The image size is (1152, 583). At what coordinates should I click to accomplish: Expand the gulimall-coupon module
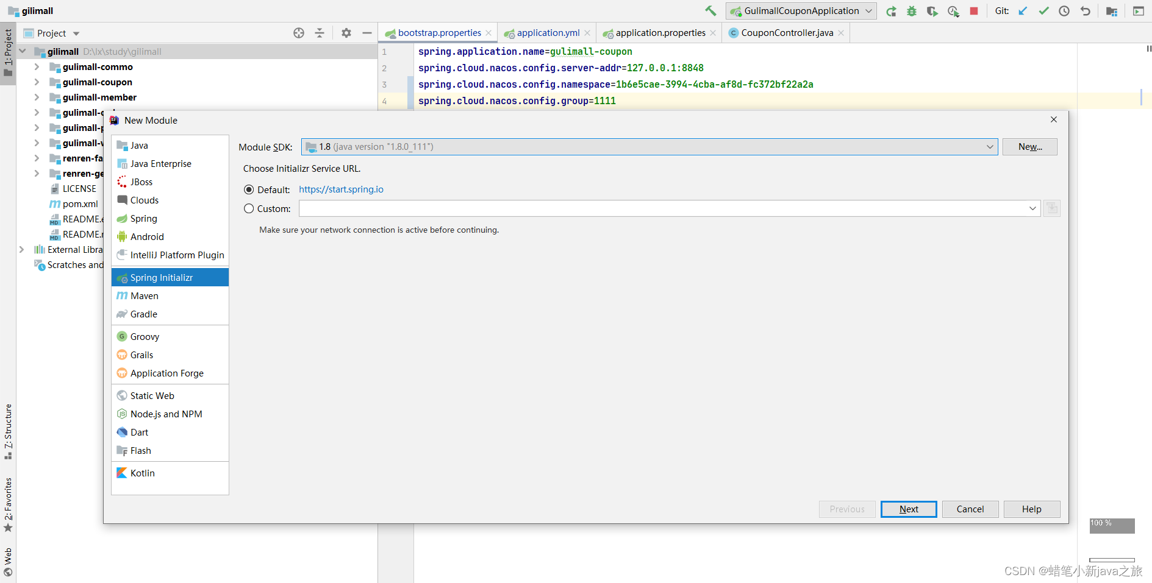point(37,82)
